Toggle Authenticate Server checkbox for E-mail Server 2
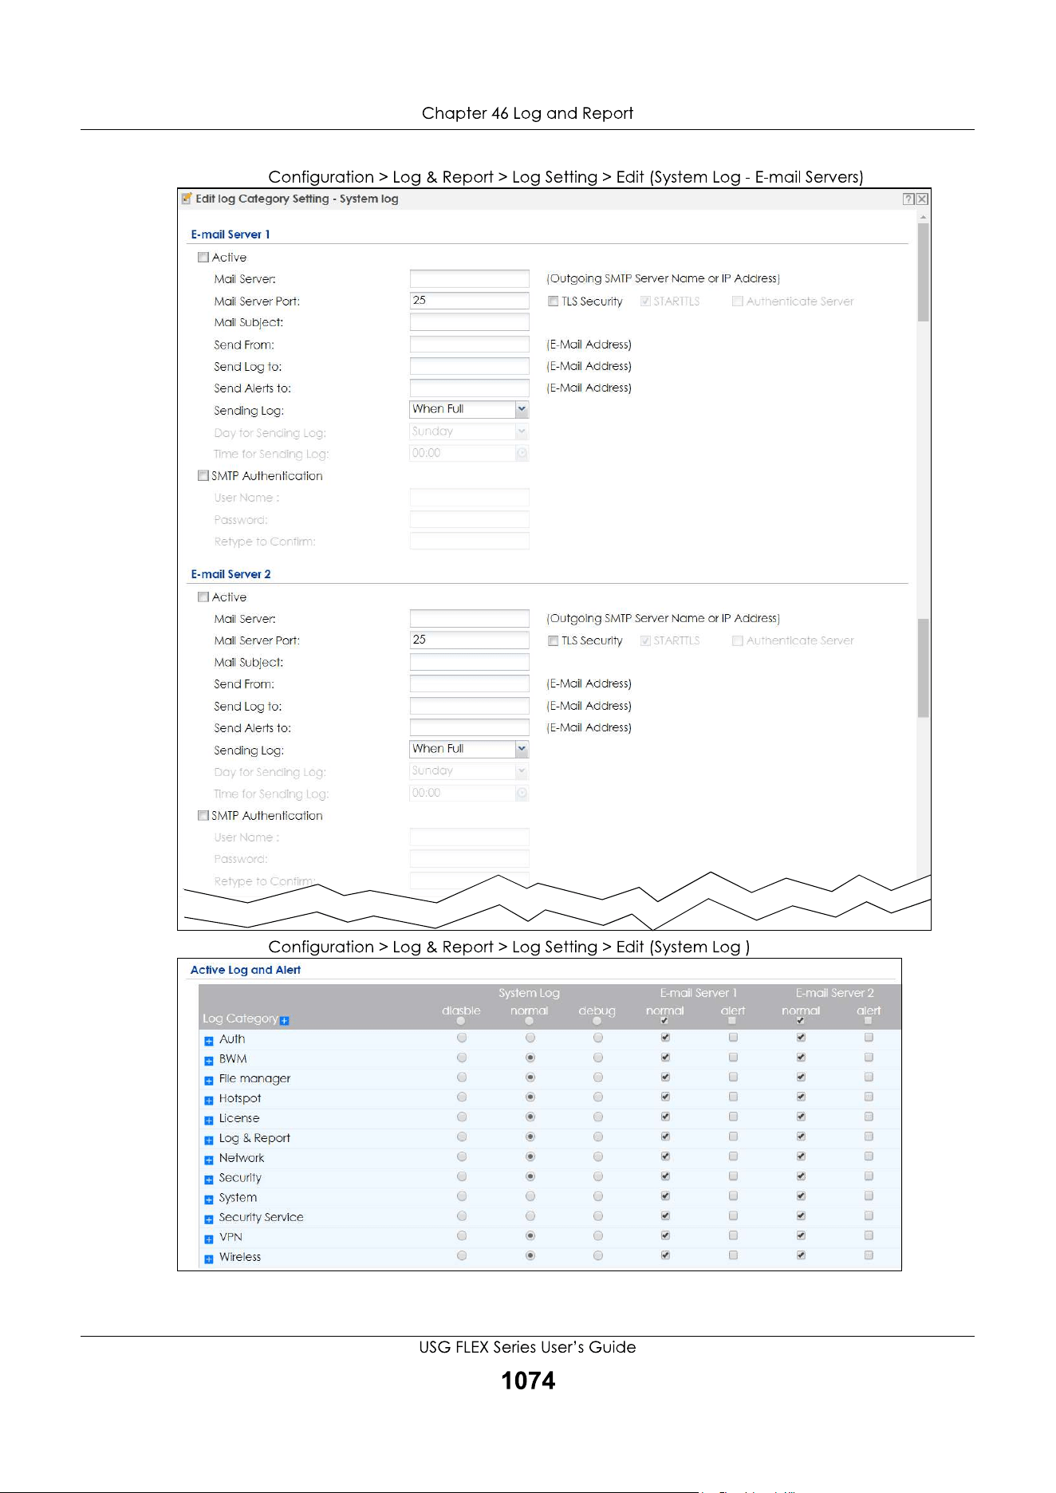 pos(738,641)
